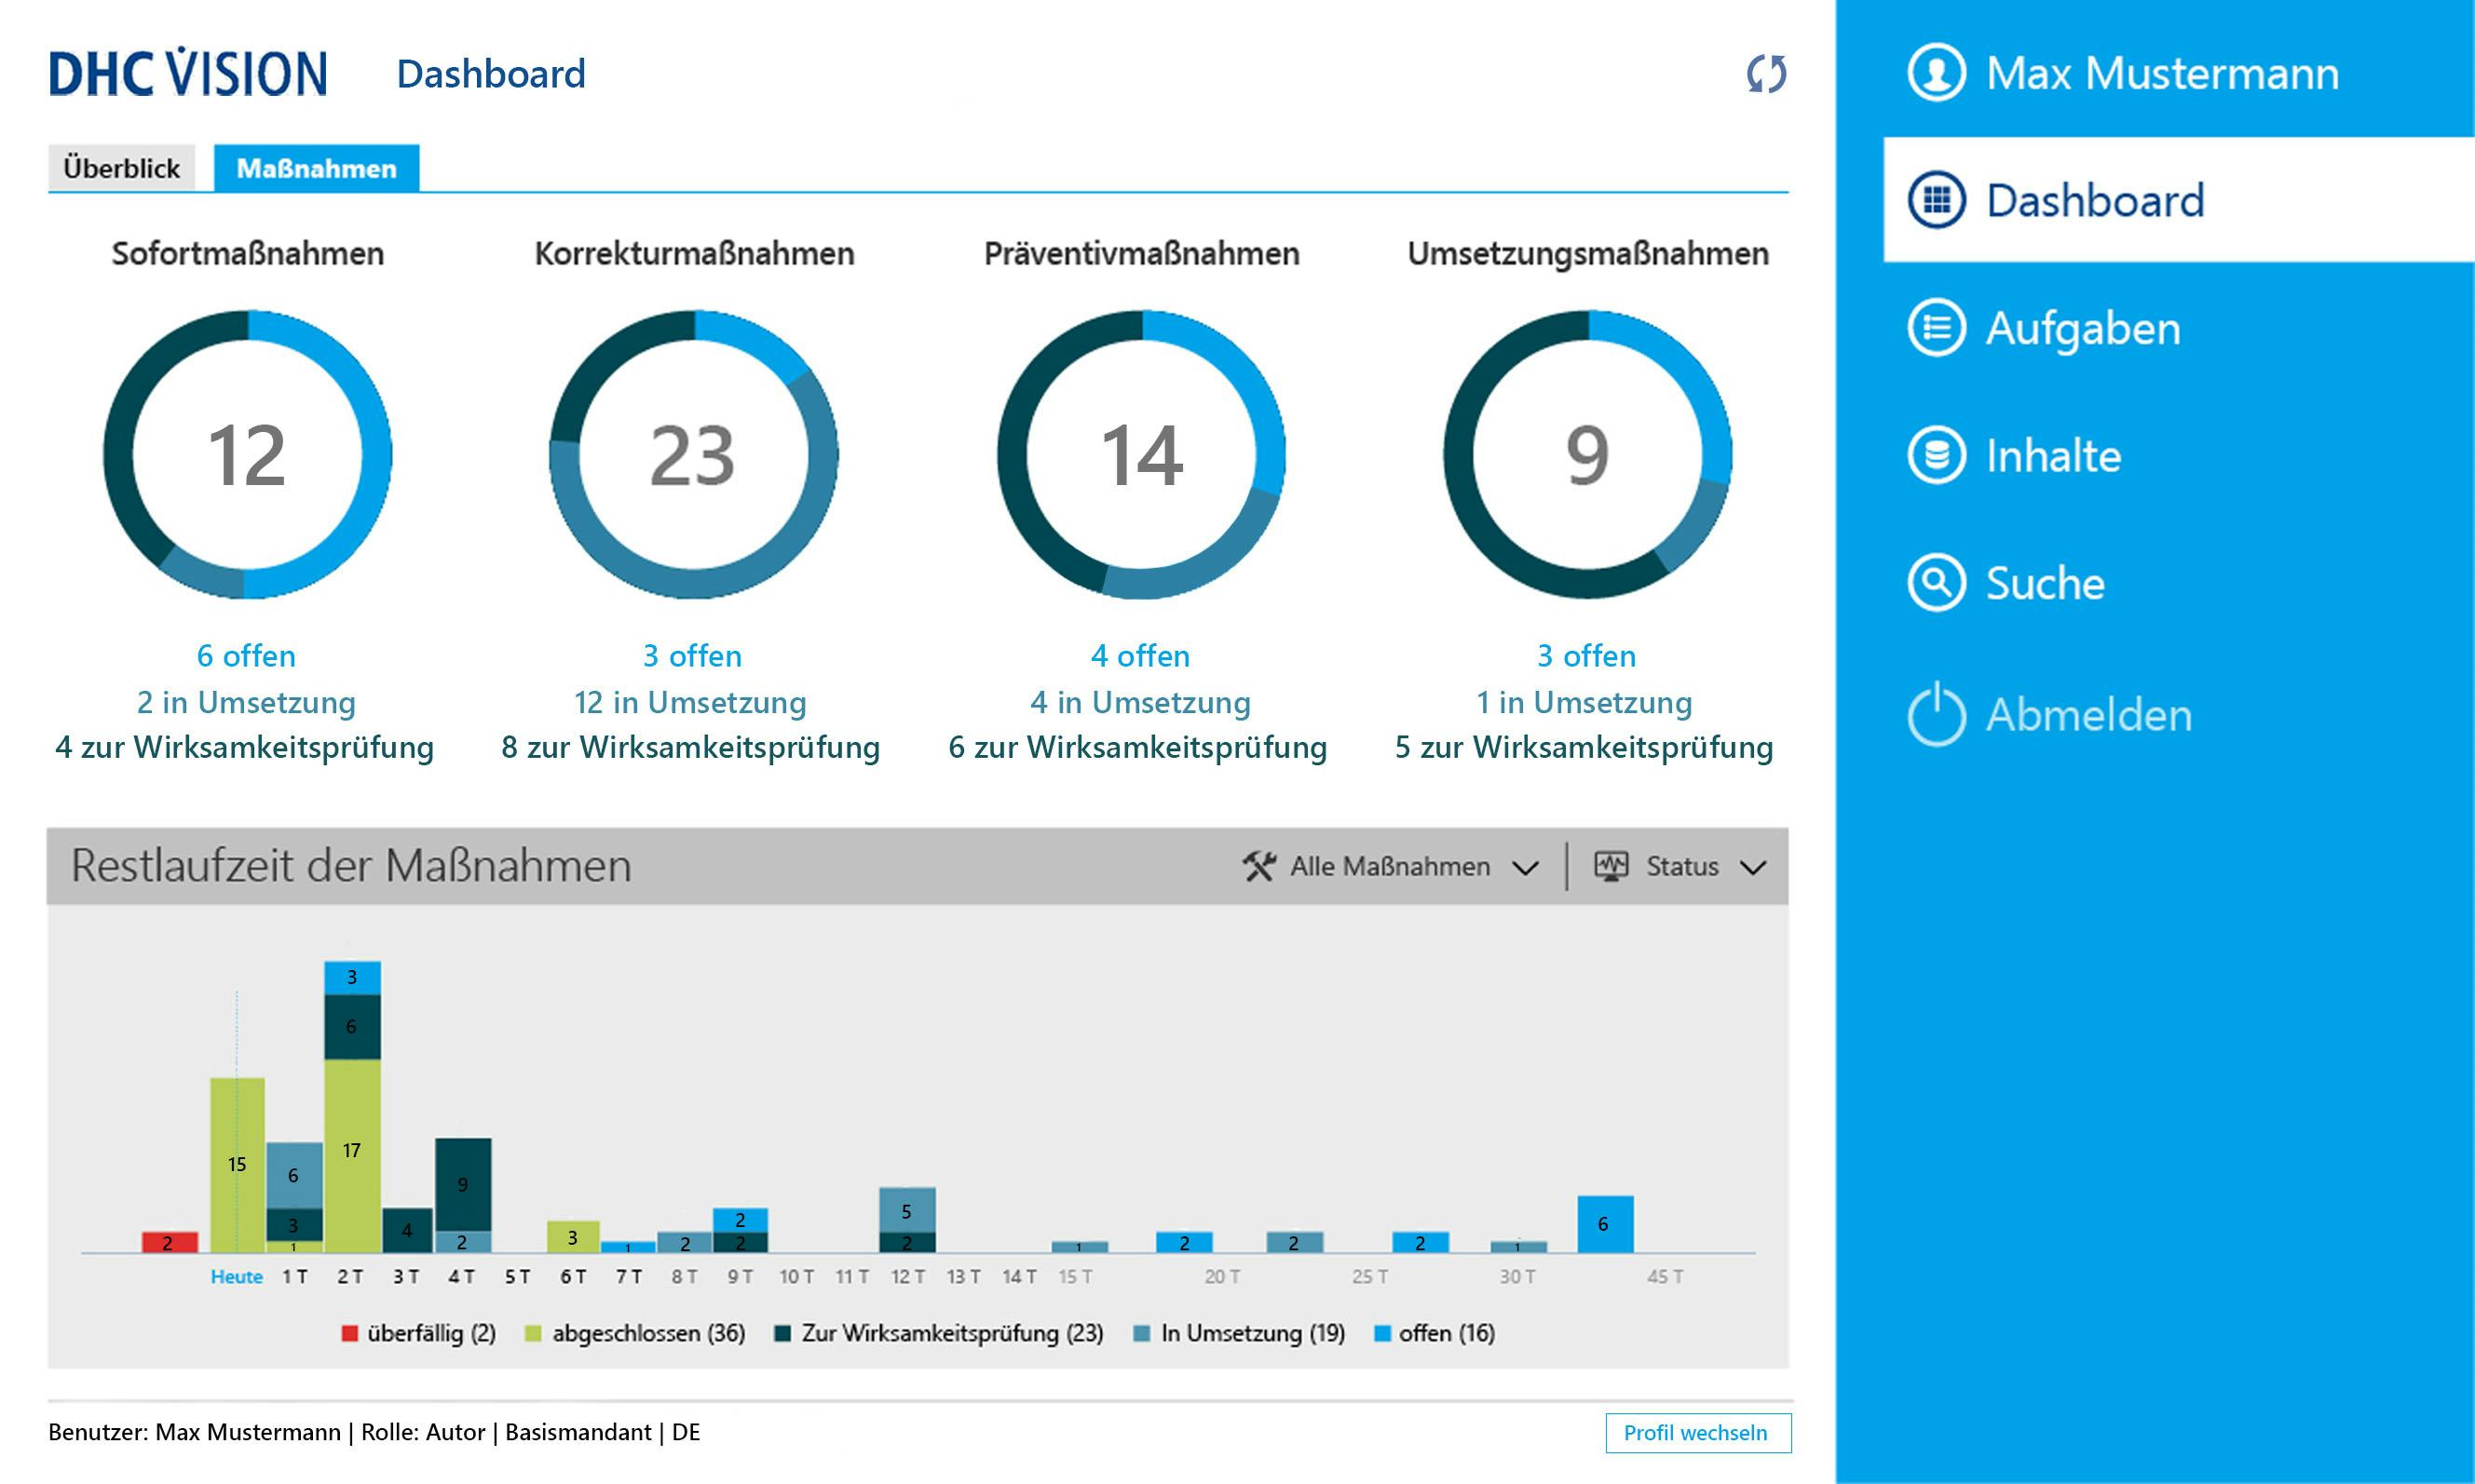Select the Dashboard grid icon in sidebar
The width and height of the screenshot is (2475, 1484).
[1938, 198]
